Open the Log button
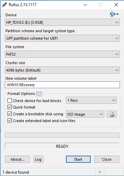Image resolution: width=124 pixels, height=176 pixels. [x=38, y=159]
